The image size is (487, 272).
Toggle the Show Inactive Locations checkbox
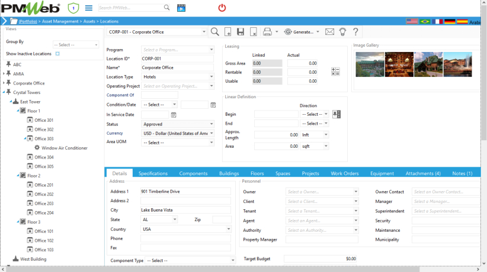click(57, 54)
